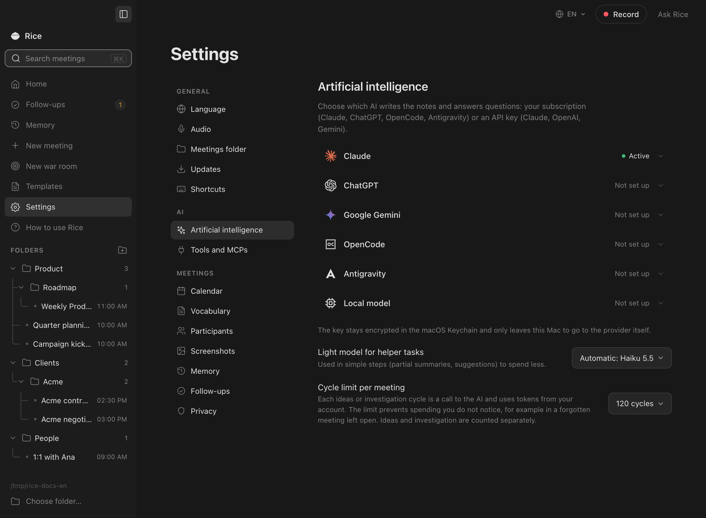This screenshot has width=706, height=518.
Task: Open the Language settings section
Action: (232, 109)
